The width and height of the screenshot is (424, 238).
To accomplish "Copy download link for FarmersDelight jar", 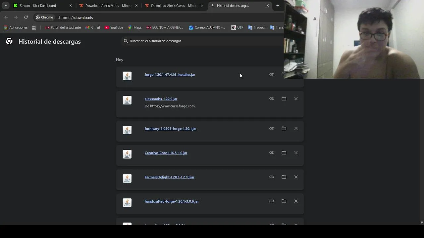I will pyautogui.click(x=272, y=177).
